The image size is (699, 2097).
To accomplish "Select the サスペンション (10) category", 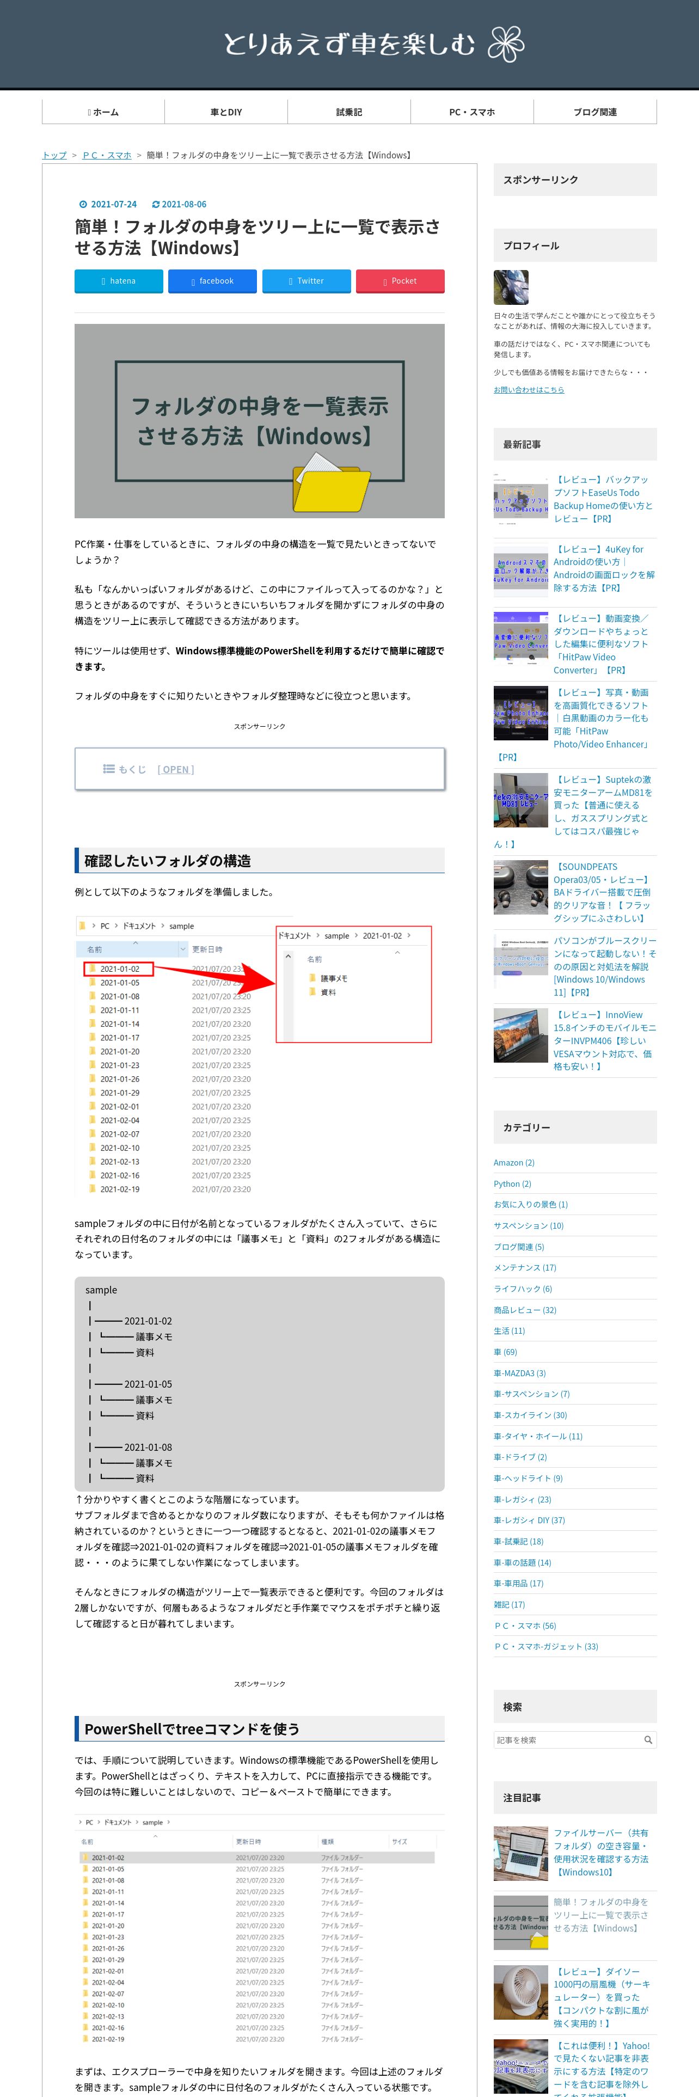I will coord(528,1226).
